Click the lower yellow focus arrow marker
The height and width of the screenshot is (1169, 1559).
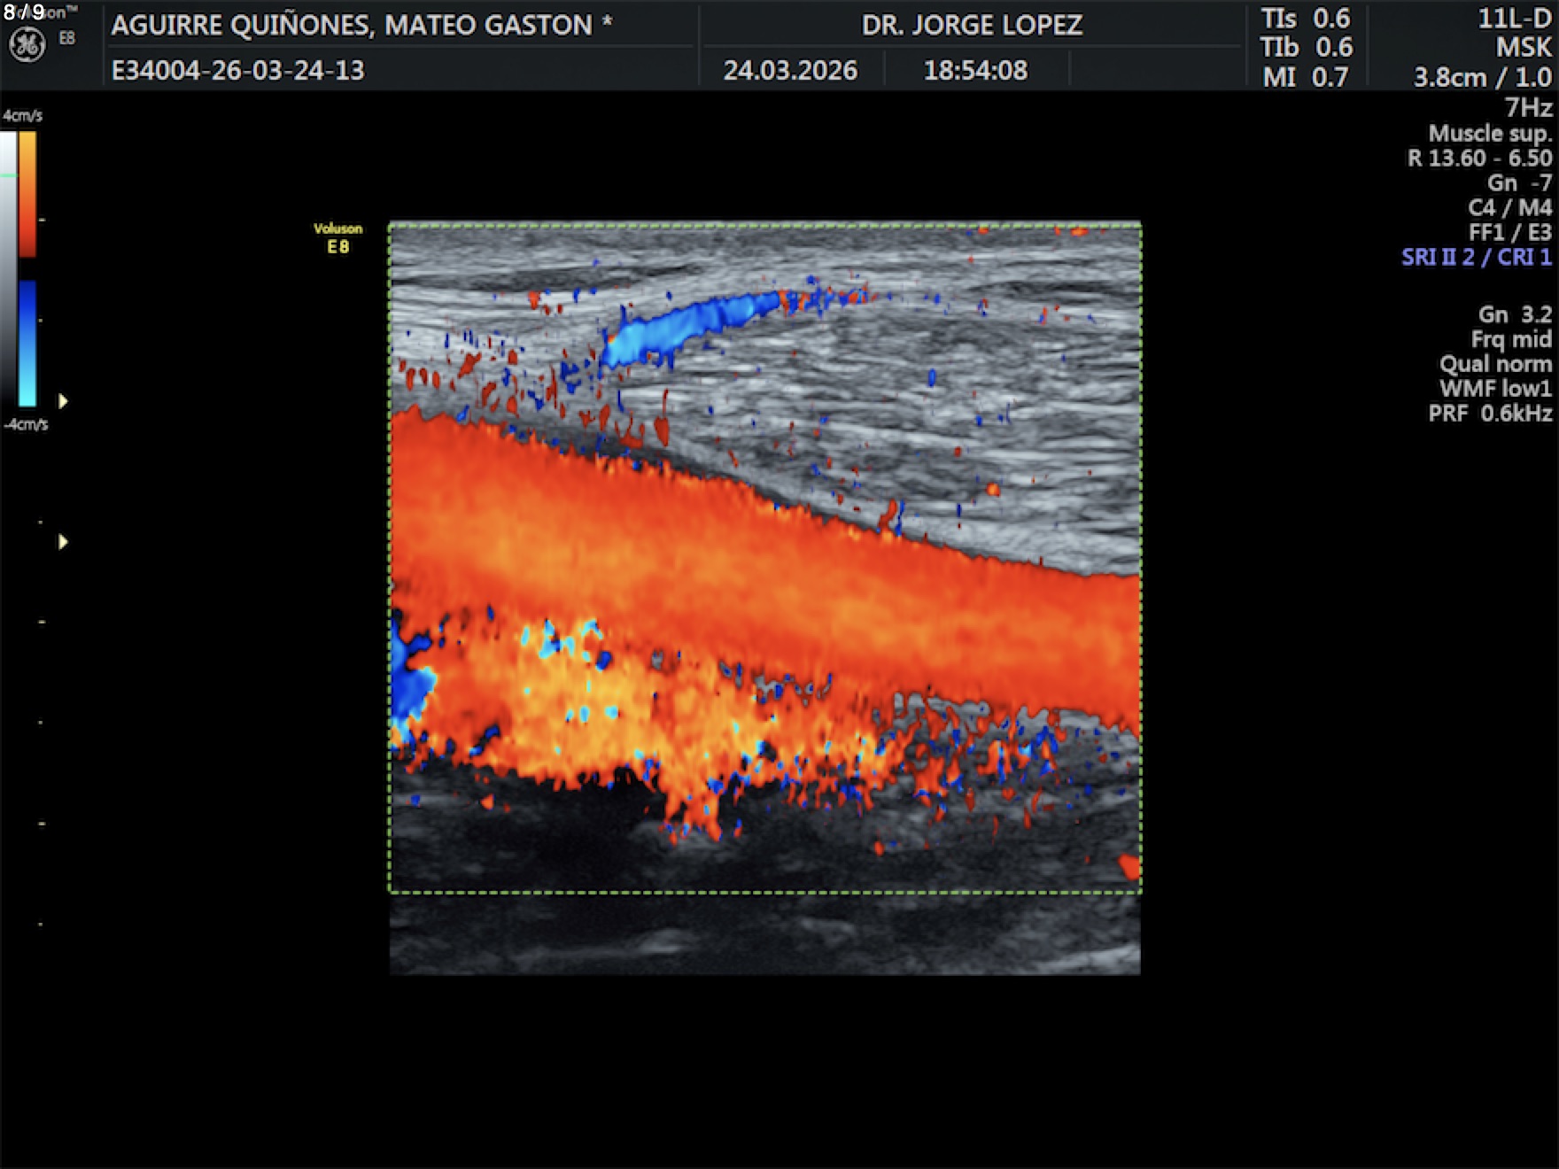coord(63,541)
